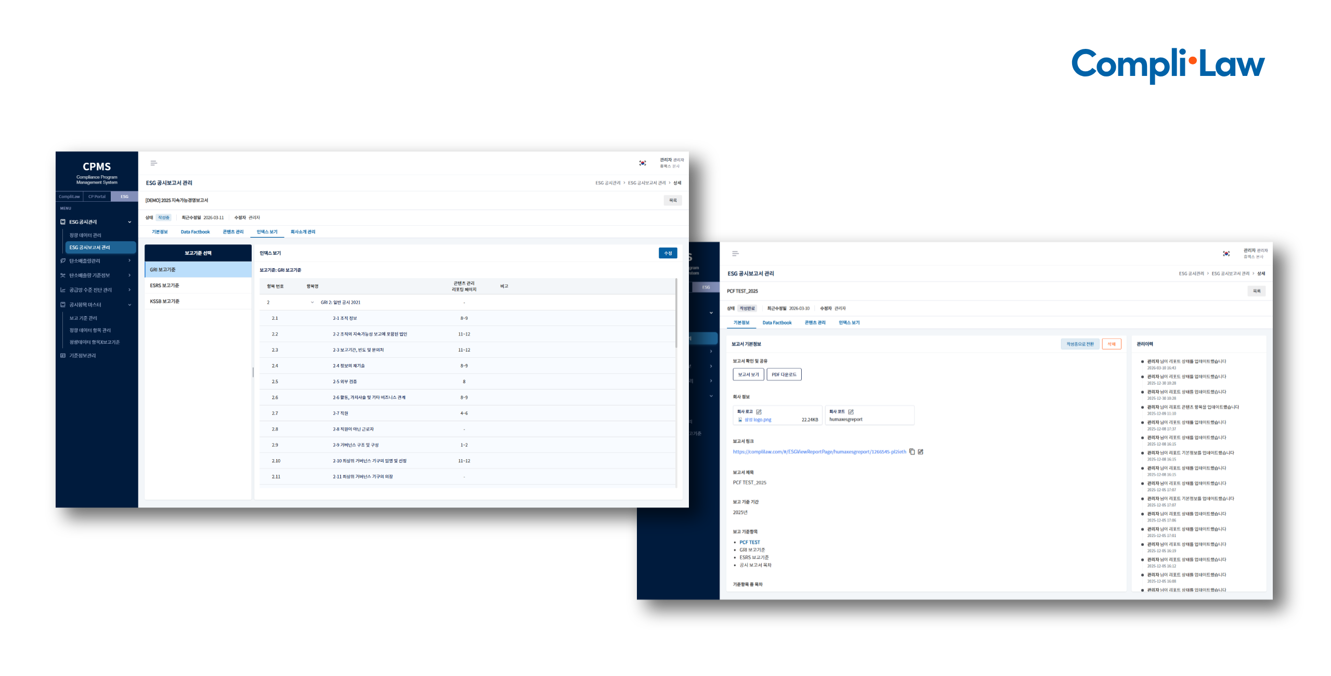Open the complilaw.com report link URL
Image resolution: width=1331 pixels, height=676 pixels.
point(819,452)
